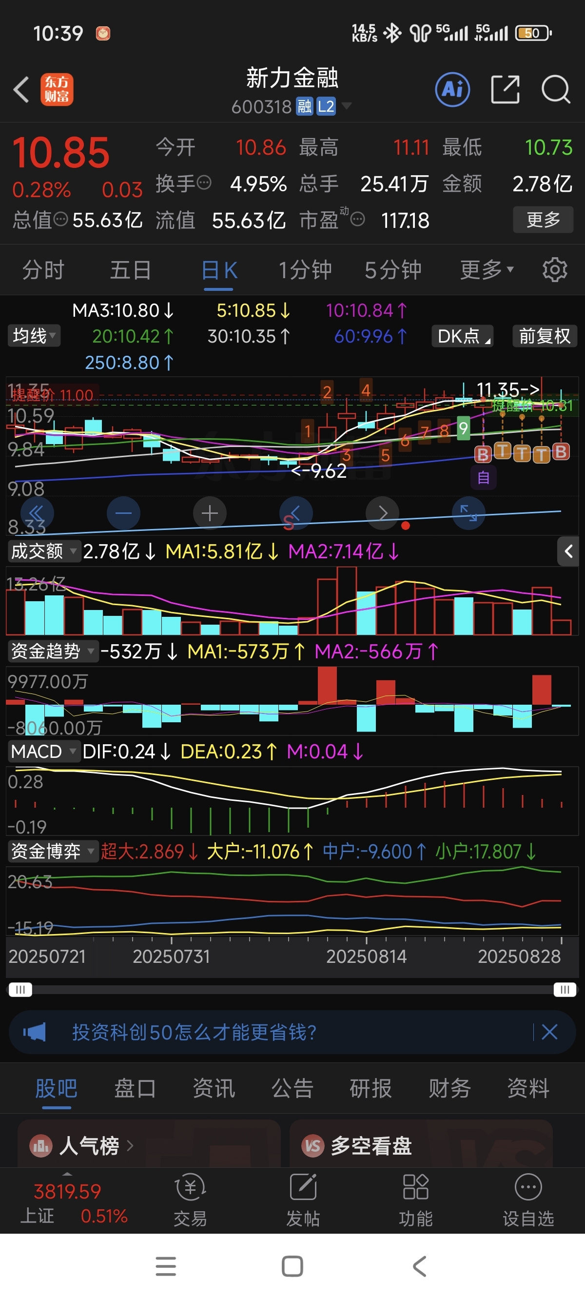Switch to 分时 chart tab

[x=43, y=269]
